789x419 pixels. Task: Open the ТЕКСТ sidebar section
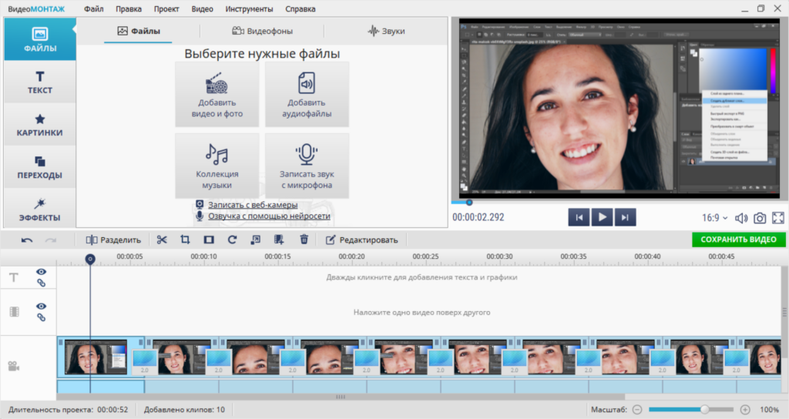(40, 82)
